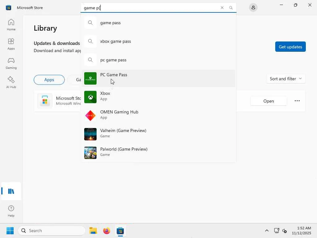Viewport: 317px width, 238px height.
Task: Click the taskbar Search box
Action: (52, 231)
